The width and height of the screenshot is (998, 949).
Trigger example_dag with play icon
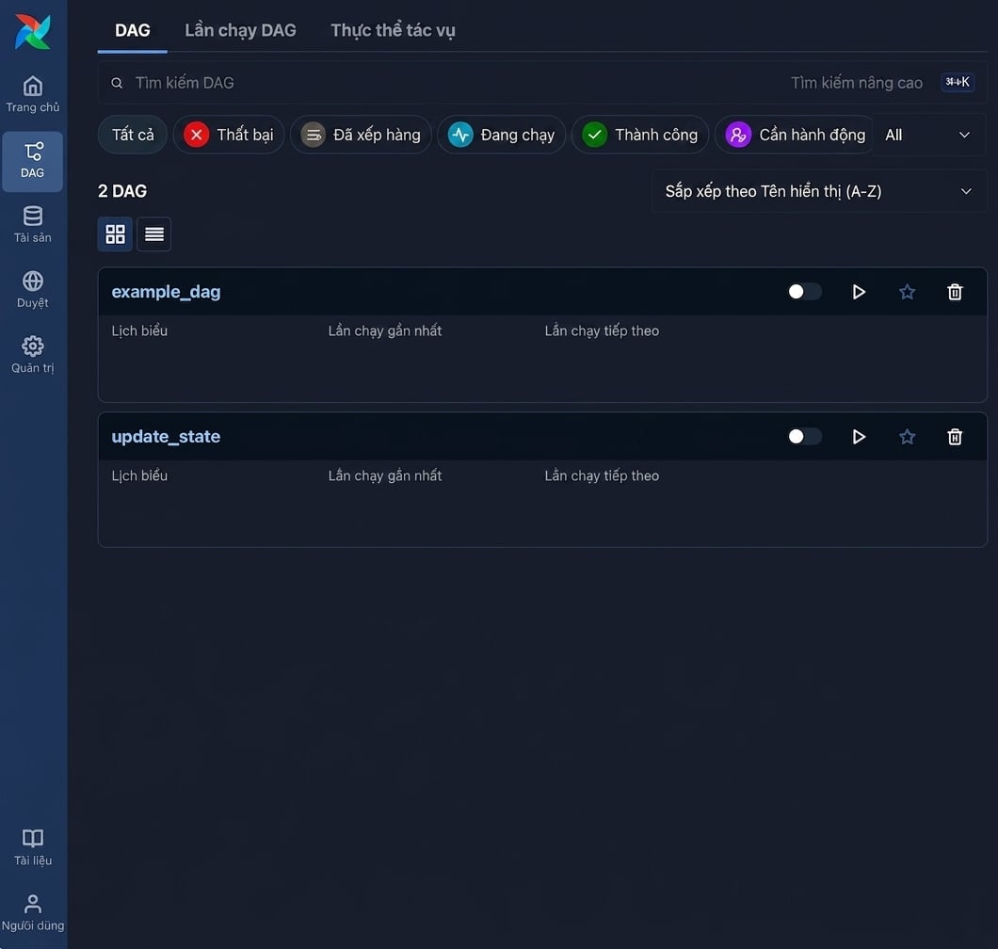(858, 292)
